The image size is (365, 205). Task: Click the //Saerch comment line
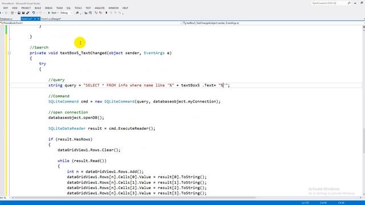coord(39,47)
